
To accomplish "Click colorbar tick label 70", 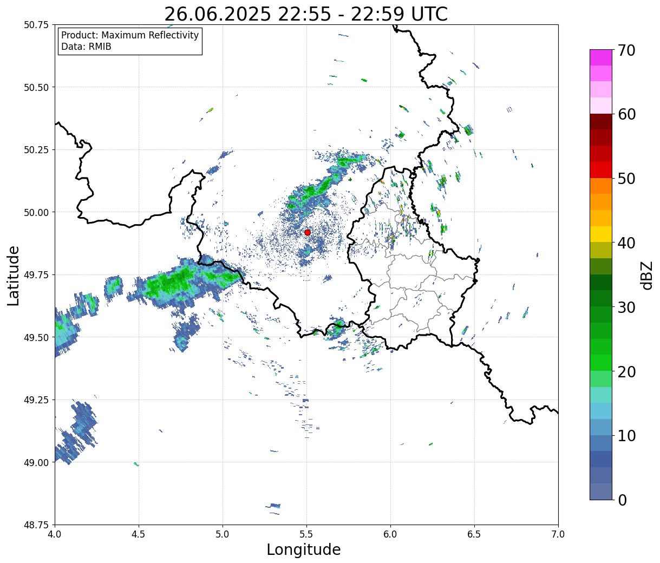I will coord(626,50).
